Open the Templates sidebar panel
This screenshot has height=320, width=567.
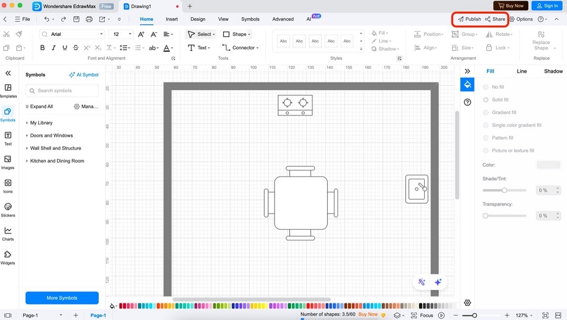click(x=8, y=91)
